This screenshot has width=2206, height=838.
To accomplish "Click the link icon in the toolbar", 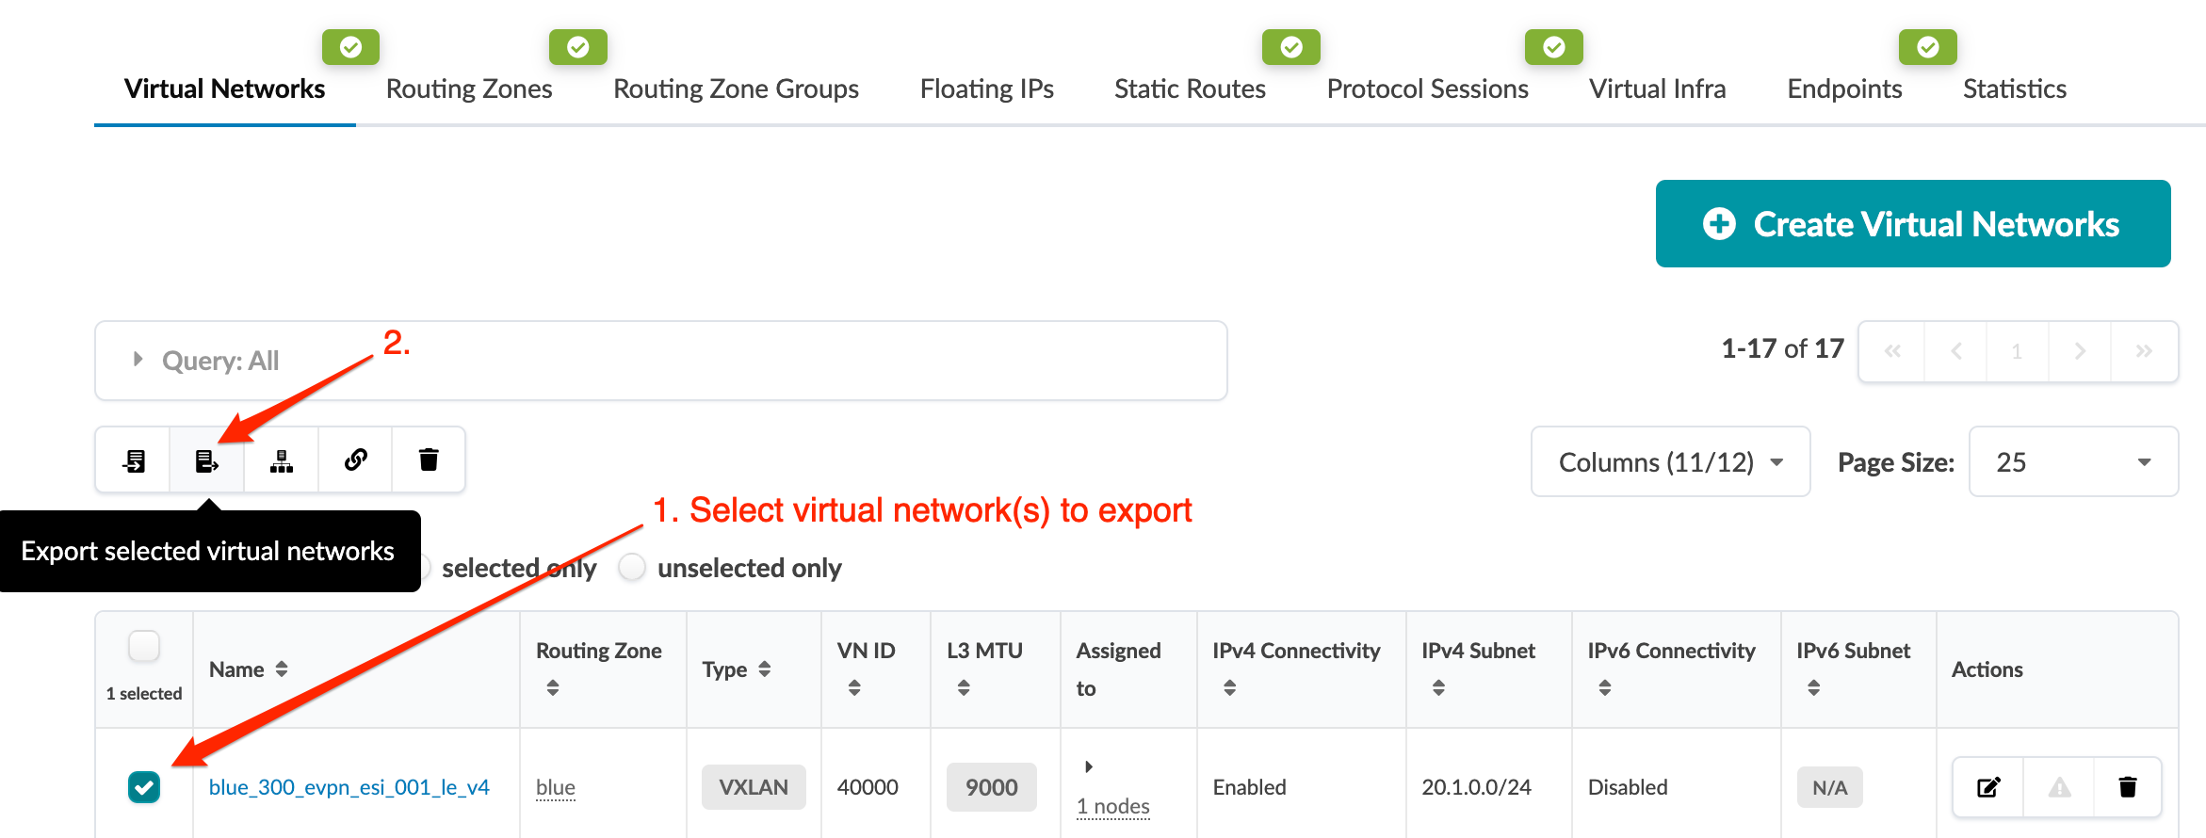I will (355, 460).
